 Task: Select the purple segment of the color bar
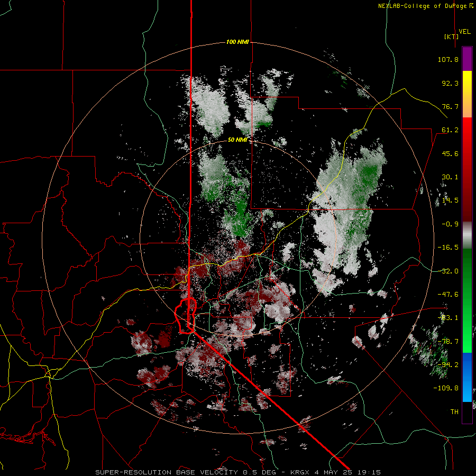tap(467, 59)
